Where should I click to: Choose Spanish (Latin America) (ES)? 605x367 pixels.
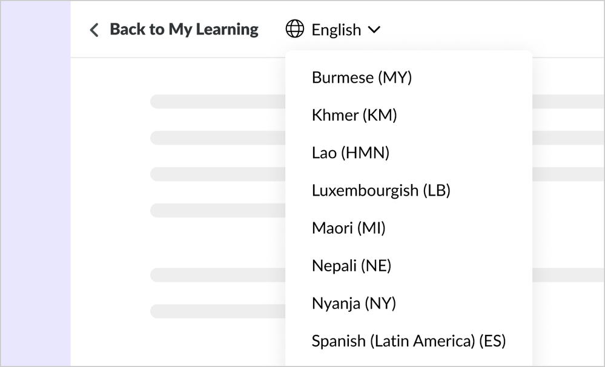tap(409, 340)
